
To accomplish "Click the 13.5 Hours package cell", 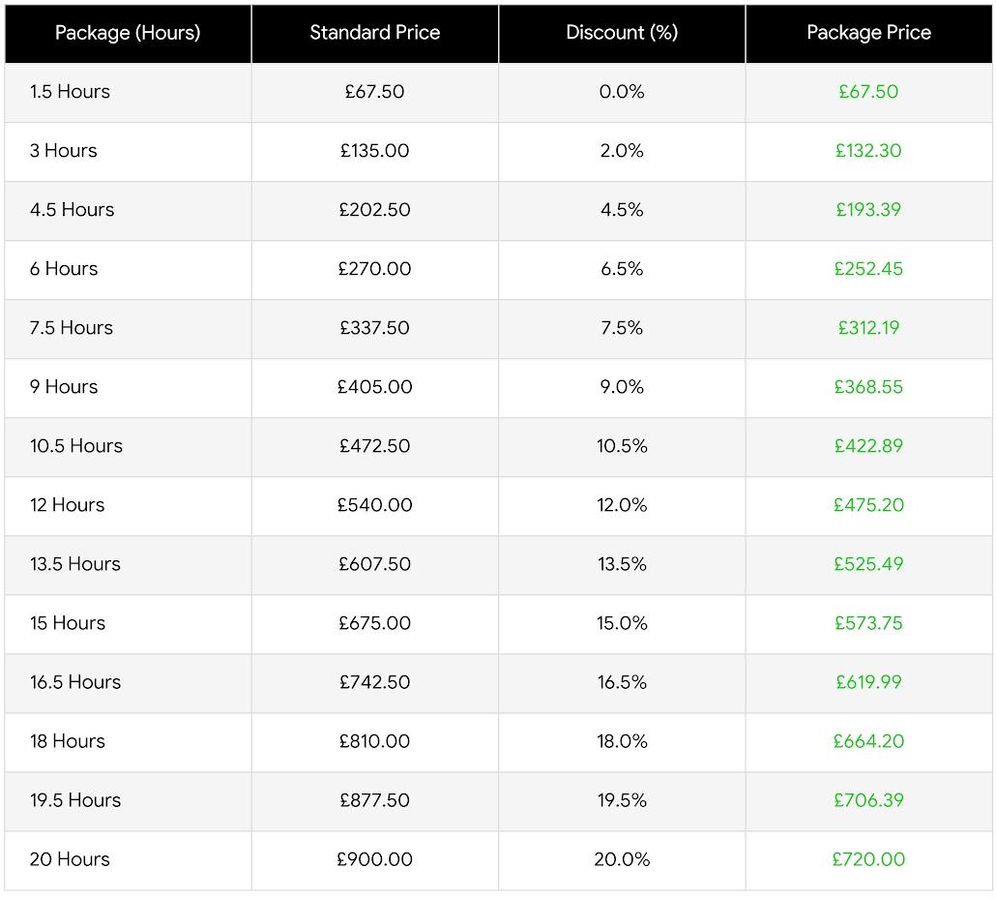I will [74, 564].
